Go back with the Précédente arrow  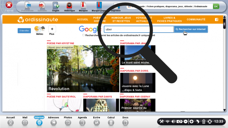pyautogui.click(x=27, y=7)
